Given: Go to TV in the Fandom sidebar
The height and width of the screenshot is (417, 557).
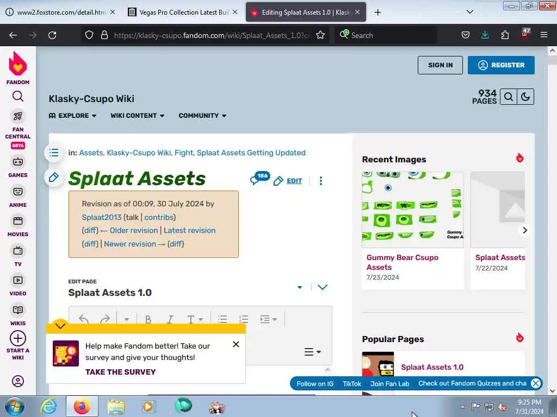Looking at the screenshot, I should 18,256.
